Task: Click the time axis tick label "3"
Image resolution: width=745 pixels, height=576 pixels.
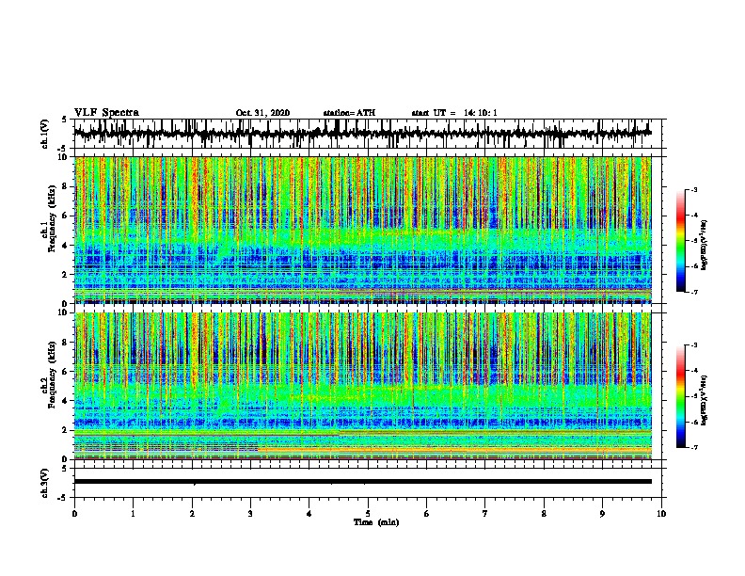Action: 250,514
